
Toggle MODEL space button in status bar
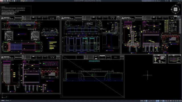(x=142, y=101)
